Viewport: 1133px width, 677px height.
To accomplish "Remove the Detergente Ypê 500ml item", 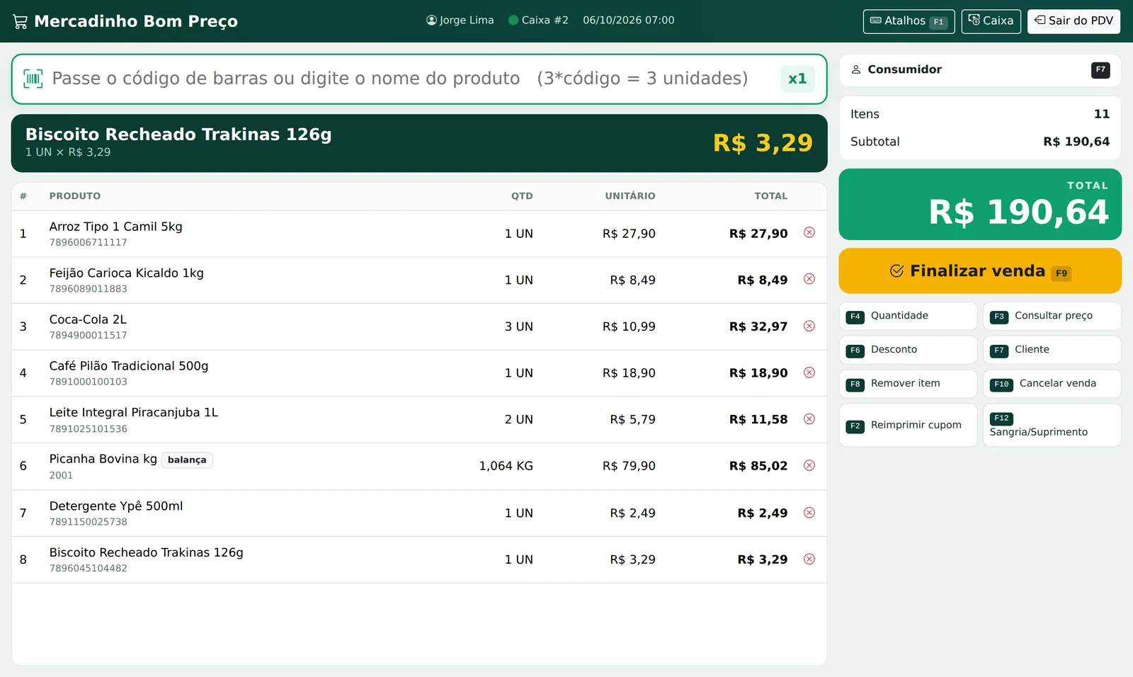I will coord(809,513).
